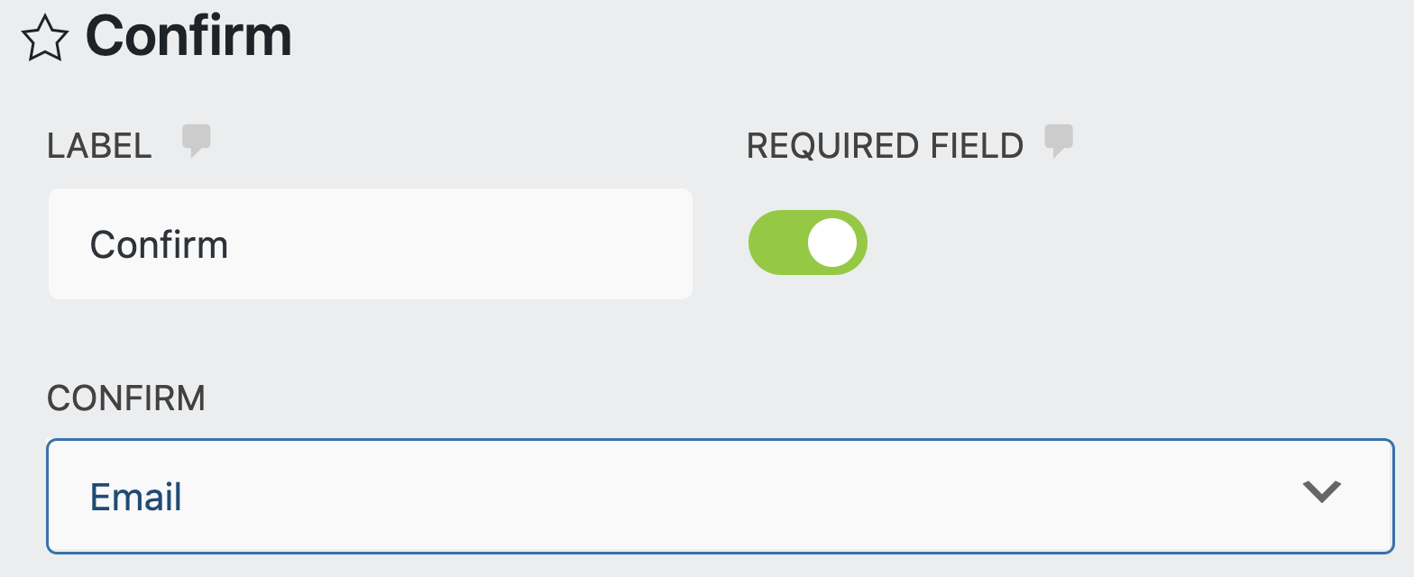Click the REQUIRED FIELD label text

[x=885, y=144]
